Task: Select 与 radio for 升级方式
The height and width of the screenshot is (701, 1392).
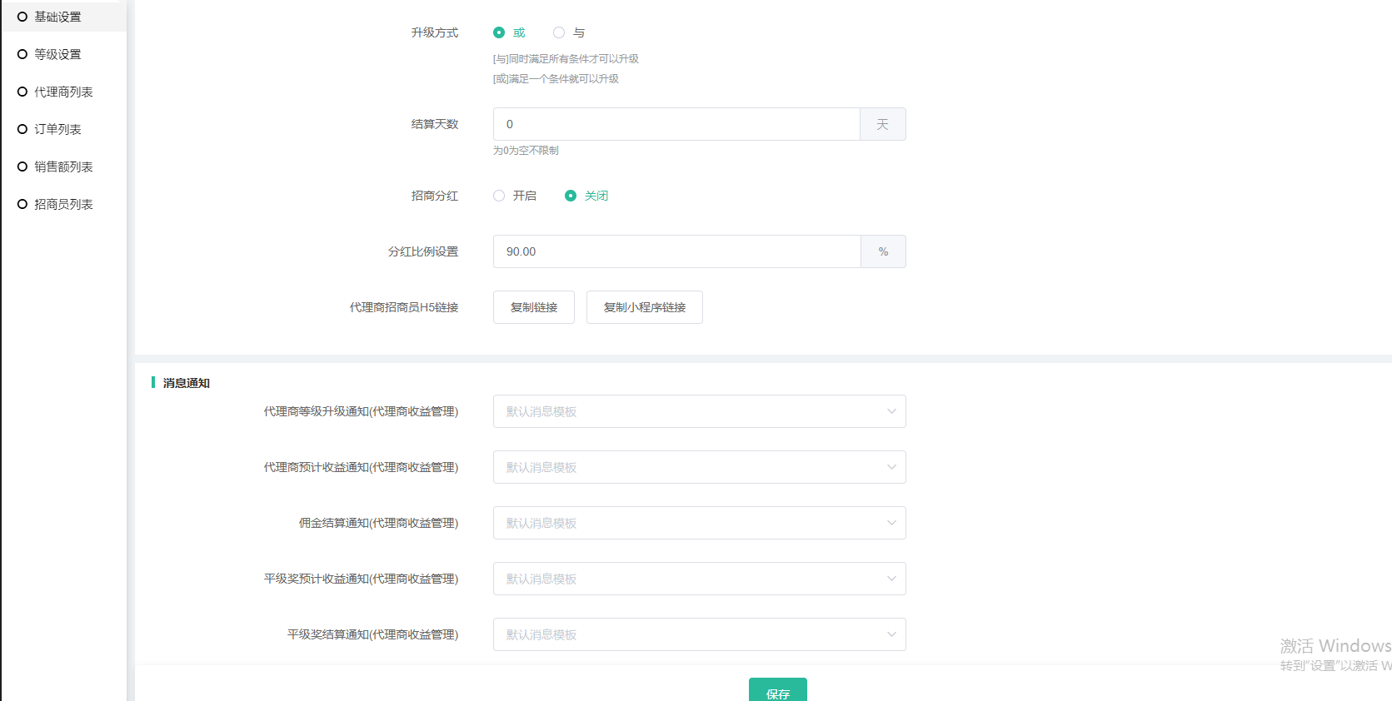Action: tap(559, 32)
